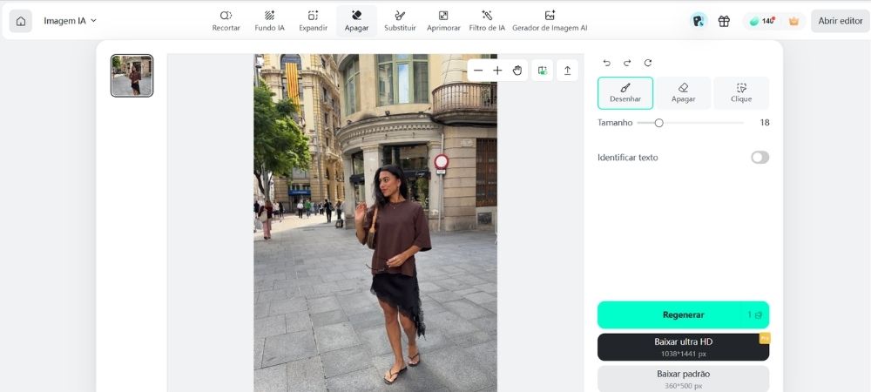Select the photo thumbnail in sidebar
This screenshot has height=392, width=871.
pos(132,76)
